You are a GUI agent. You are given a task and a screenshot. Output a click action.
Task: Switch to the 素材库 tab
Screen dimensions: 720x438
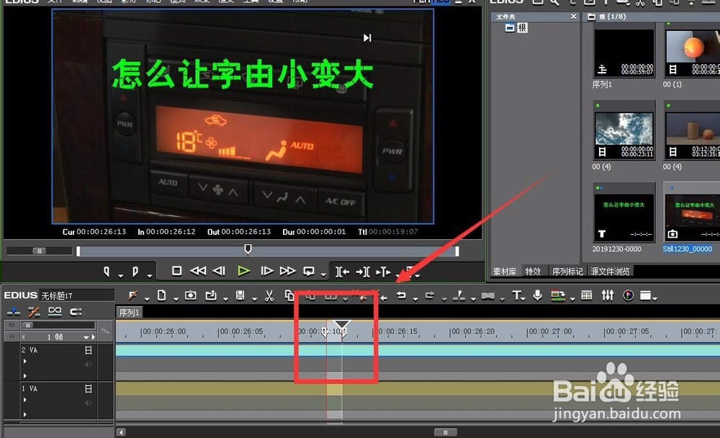[505, 272]
